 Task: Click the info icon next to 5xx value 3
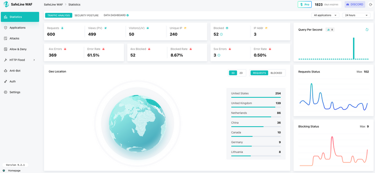pos(219,55)
